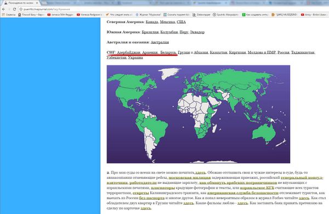The image size is (329, 214).
Task: Close the Похождения по жизни tab
Action: click(x=37, y=3)
